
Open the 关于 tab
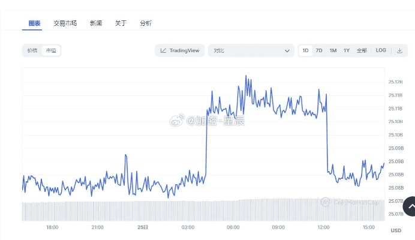(121, 23)
